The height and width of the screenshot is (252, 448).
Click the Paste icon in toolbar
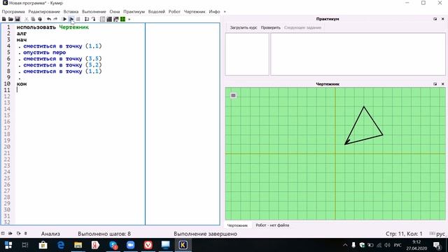click(40, 19)
